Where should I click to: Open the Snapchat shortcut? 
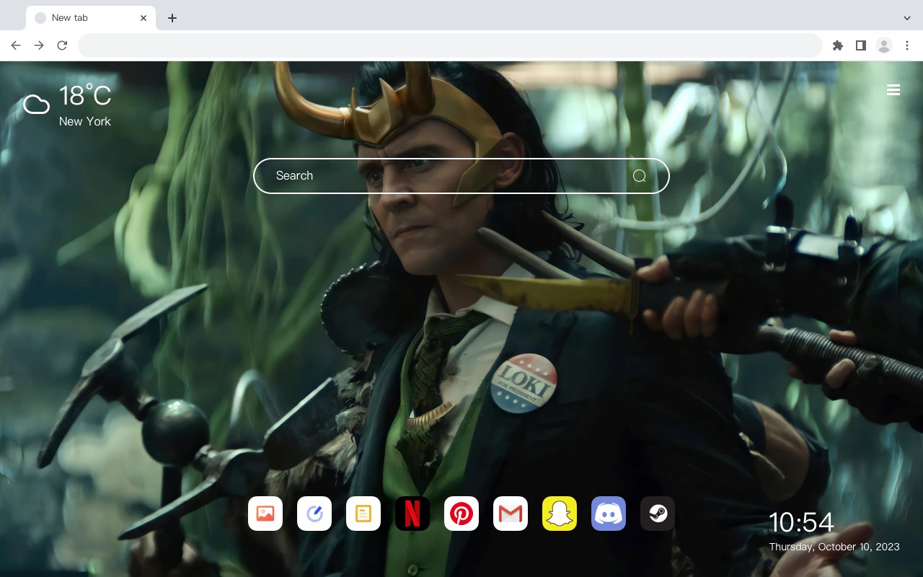click(x=560, y=514)
